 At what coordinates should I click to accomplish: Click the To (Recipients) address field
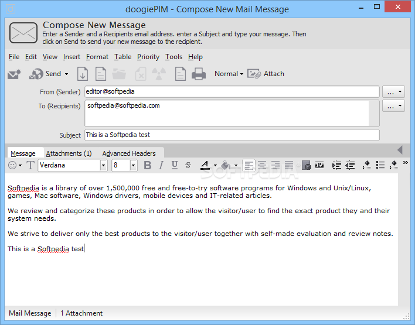coord(232,113)
